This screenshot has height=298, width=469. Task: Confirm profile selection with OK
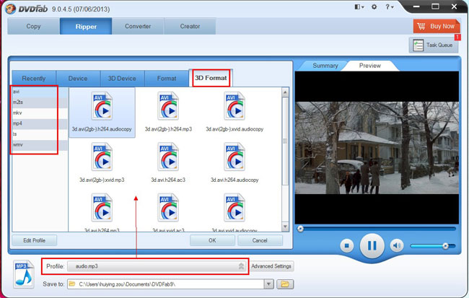click(x=212, y=240)
